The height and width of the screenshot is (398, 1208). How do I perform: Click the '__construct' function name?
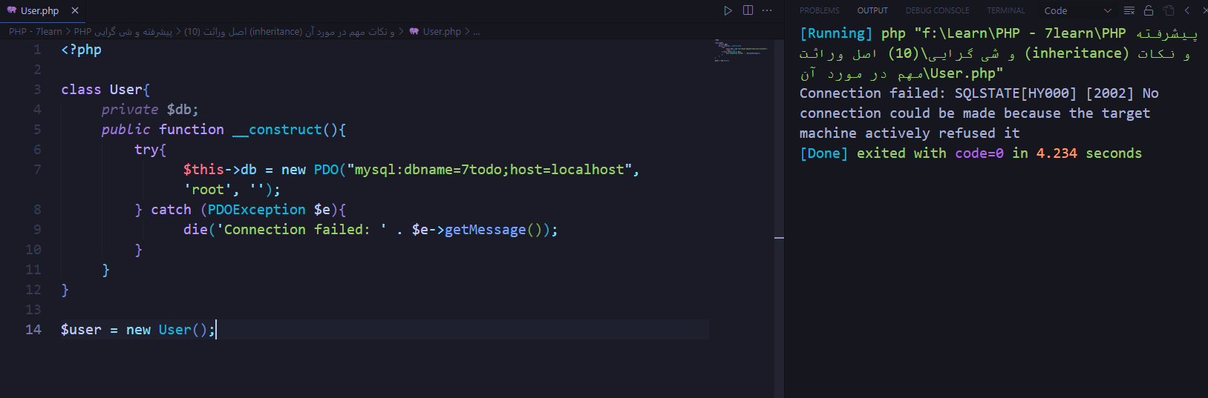pyautogui.click(x=277, y=129)
